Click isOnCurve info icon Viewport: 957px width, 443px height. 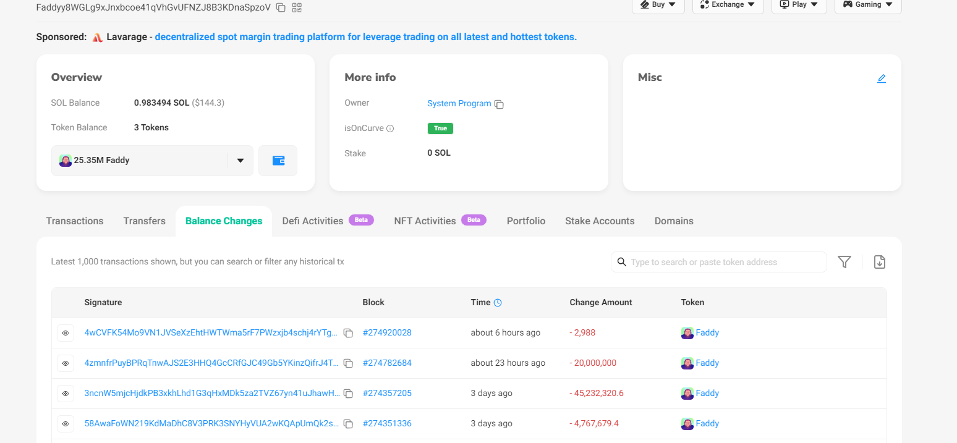coord(390,129)
